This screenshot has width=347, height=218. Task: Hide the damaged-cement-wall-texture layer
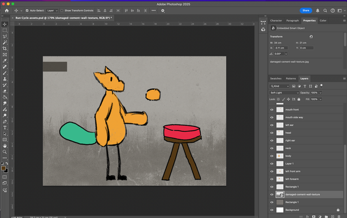click(272, 195)
